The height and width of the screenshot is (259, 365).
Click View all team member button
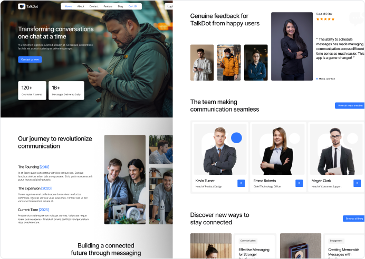[350, 105]
